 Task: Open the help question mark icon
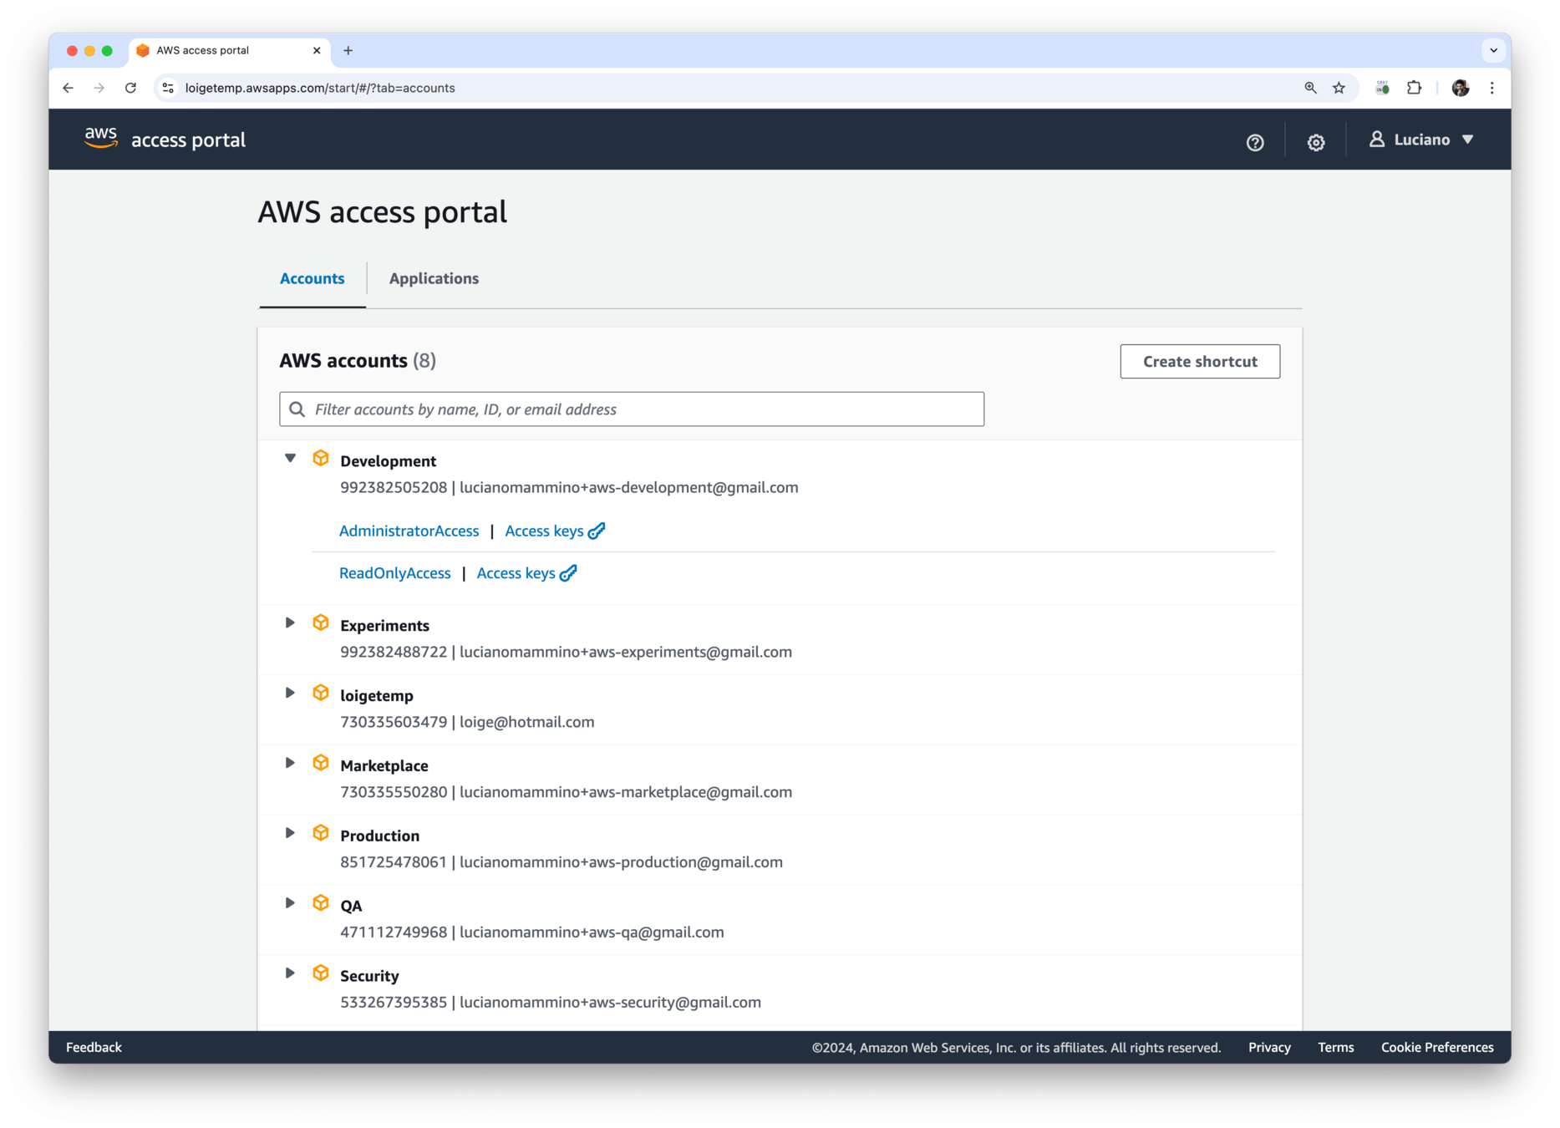point(1254,142)
